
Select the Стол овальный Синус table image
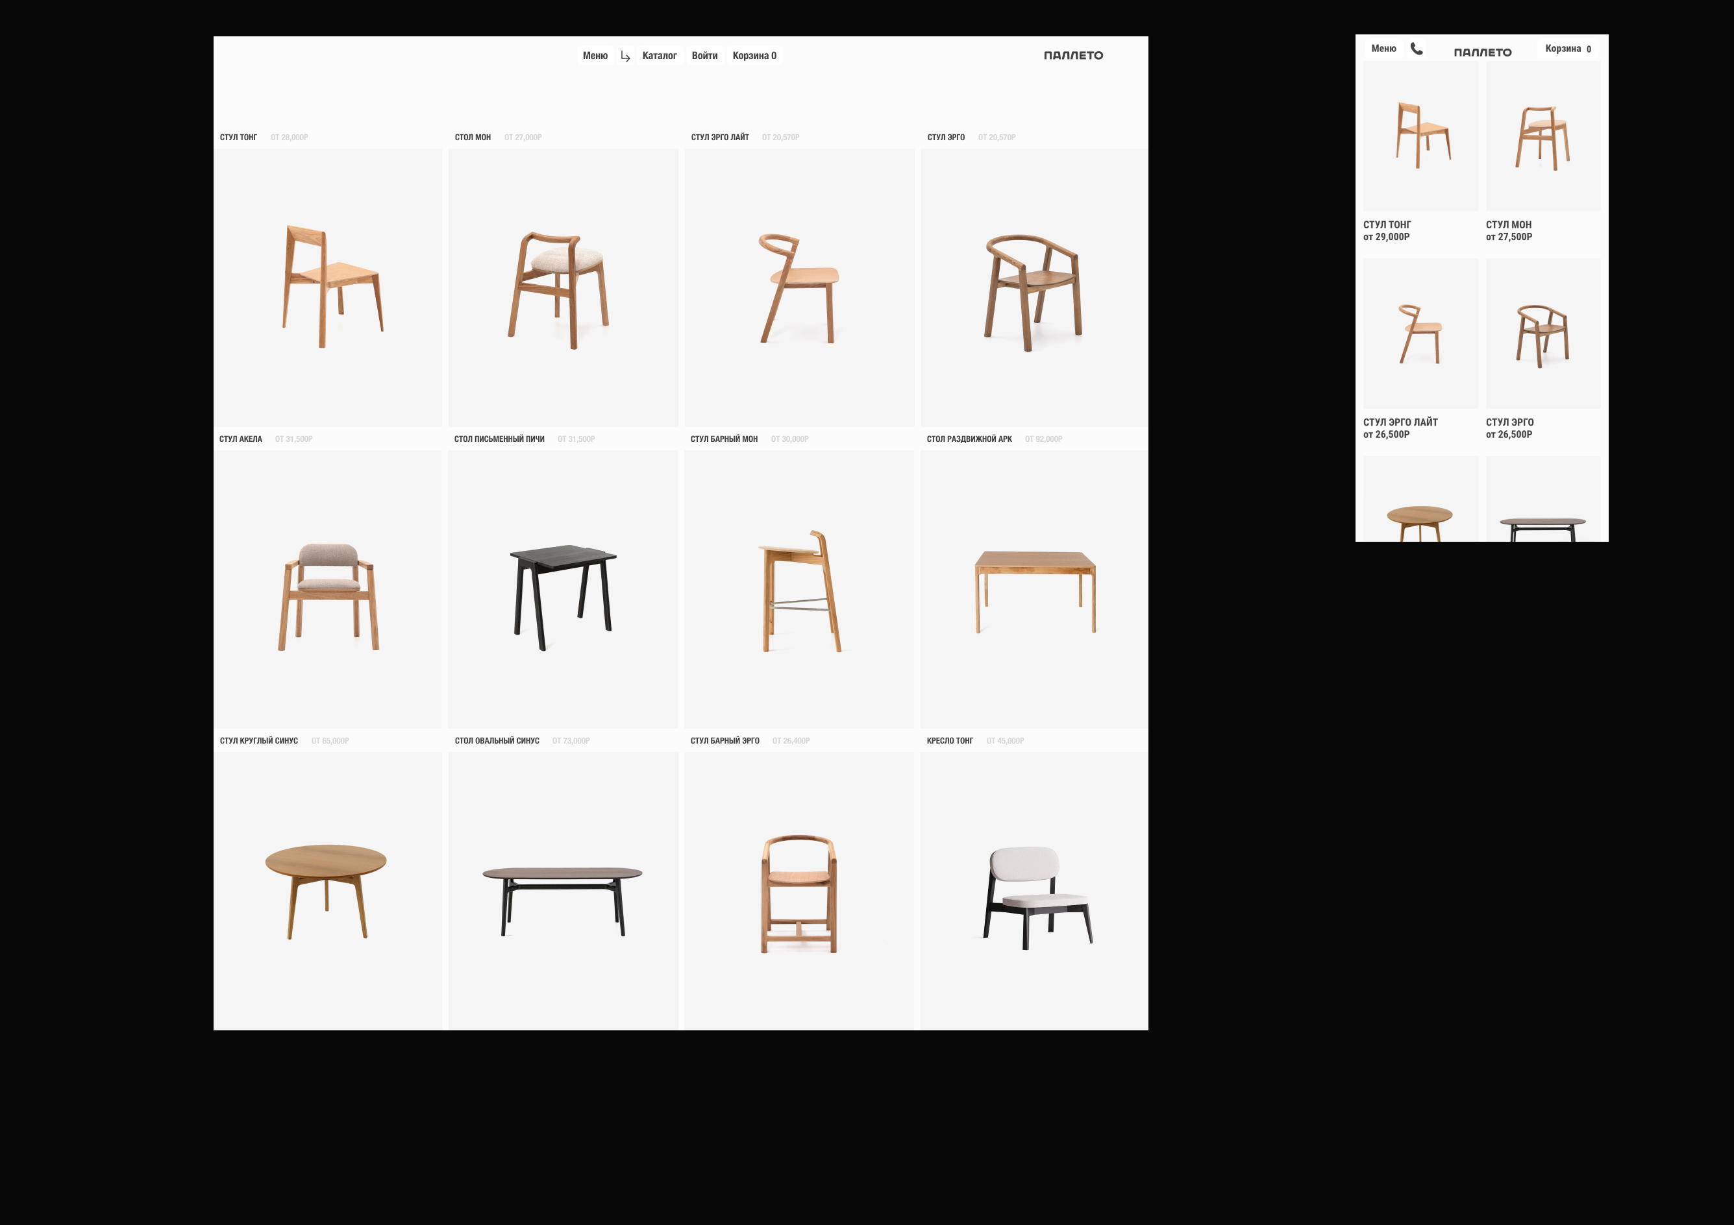click(563, 891)
